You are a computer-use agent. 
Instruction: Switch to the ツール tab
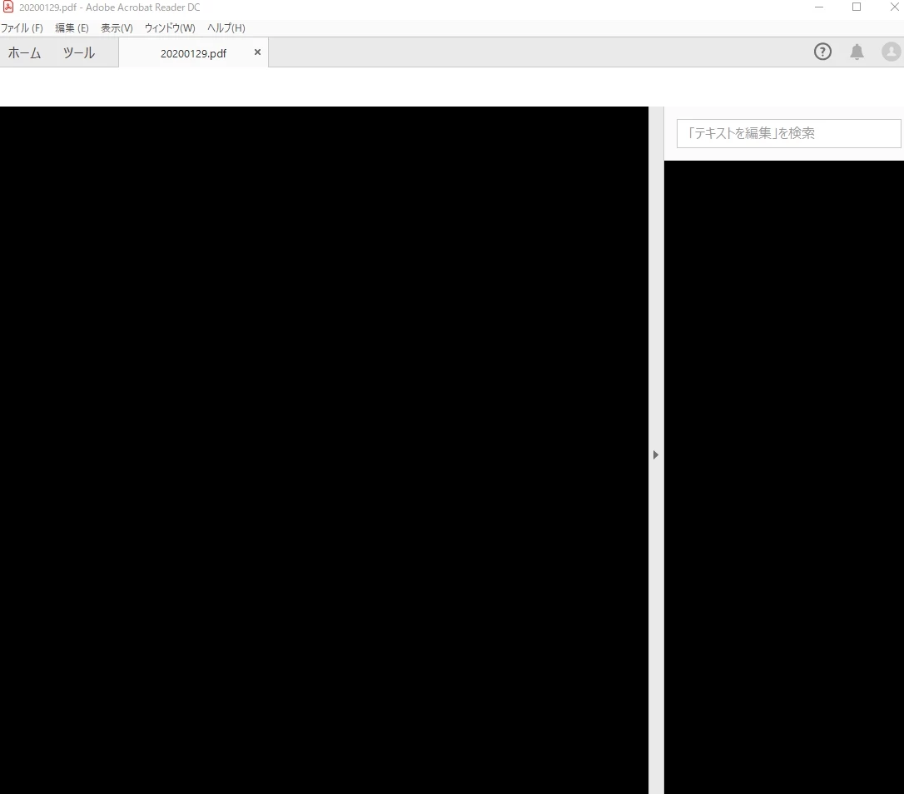[x=79, y=53]
